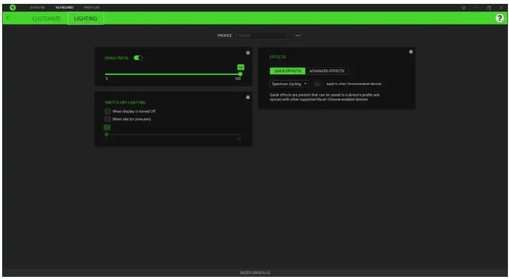Toggle the Brightness switch
509x279 pixels.
(x=138, y=58)
